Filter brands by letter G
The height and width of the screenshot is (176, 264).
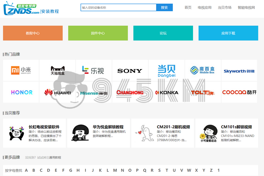pos(71,170)
